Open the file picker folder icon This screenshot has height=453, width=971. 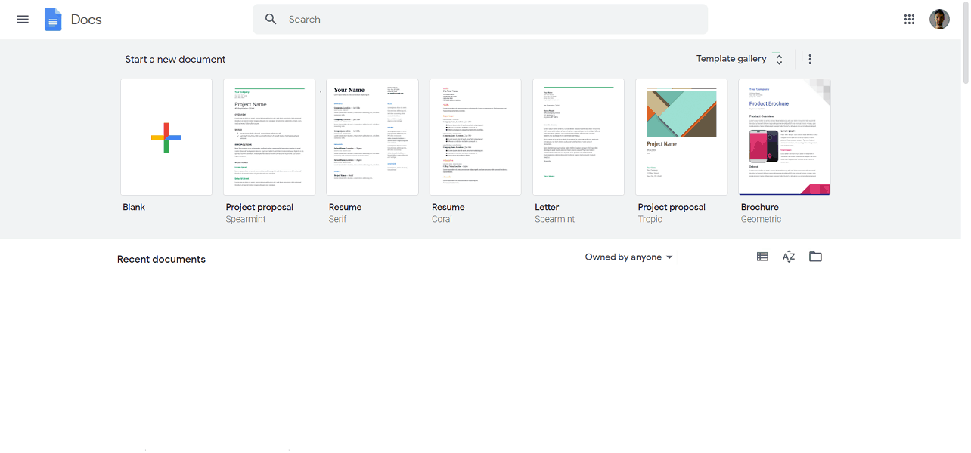coord(815,257)
